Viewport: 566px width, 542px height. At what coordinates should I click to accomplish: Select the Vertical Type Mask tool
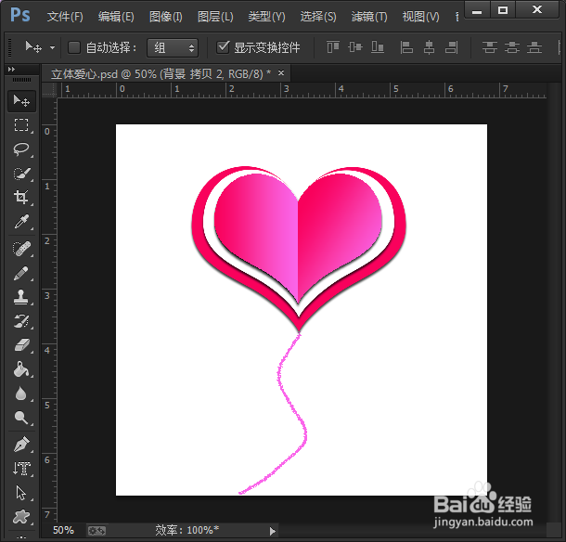tap(21, 469)
